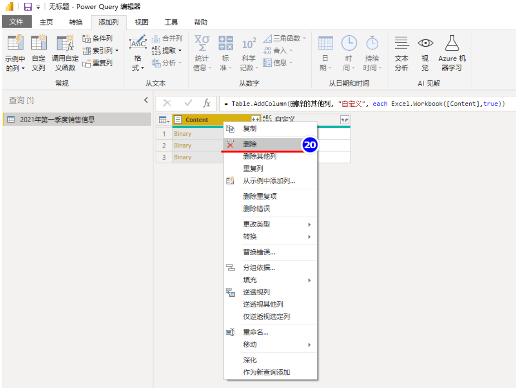Choose 删除其他列 from context menu
516x388 pixels.
(x=270, y=156)
